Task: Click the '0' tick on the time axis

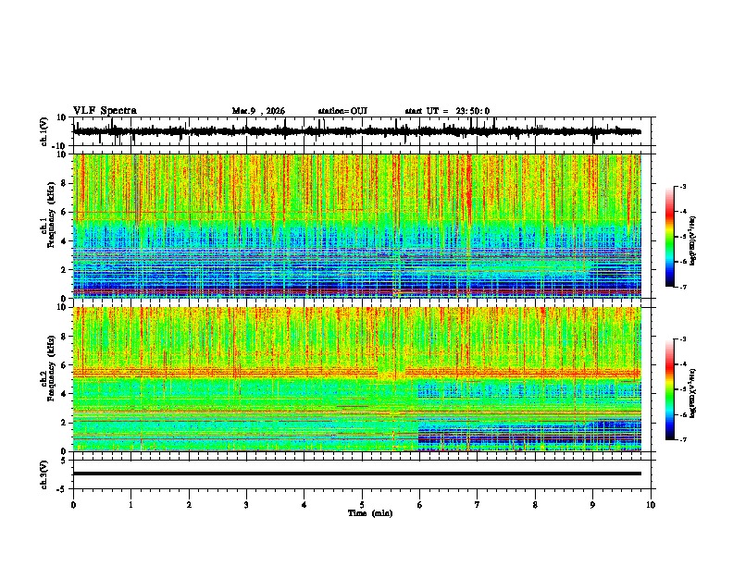Action: pyautogui.click(x=73, y=505)
